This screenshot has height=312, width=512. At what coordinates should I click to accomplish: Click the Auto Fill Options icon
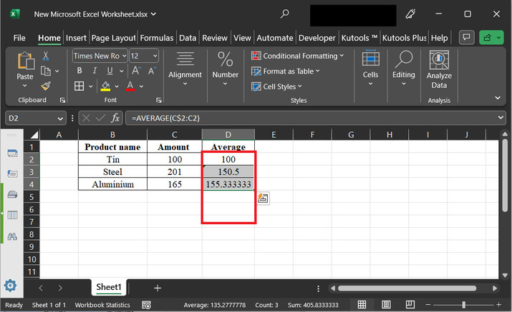(263, 199)
